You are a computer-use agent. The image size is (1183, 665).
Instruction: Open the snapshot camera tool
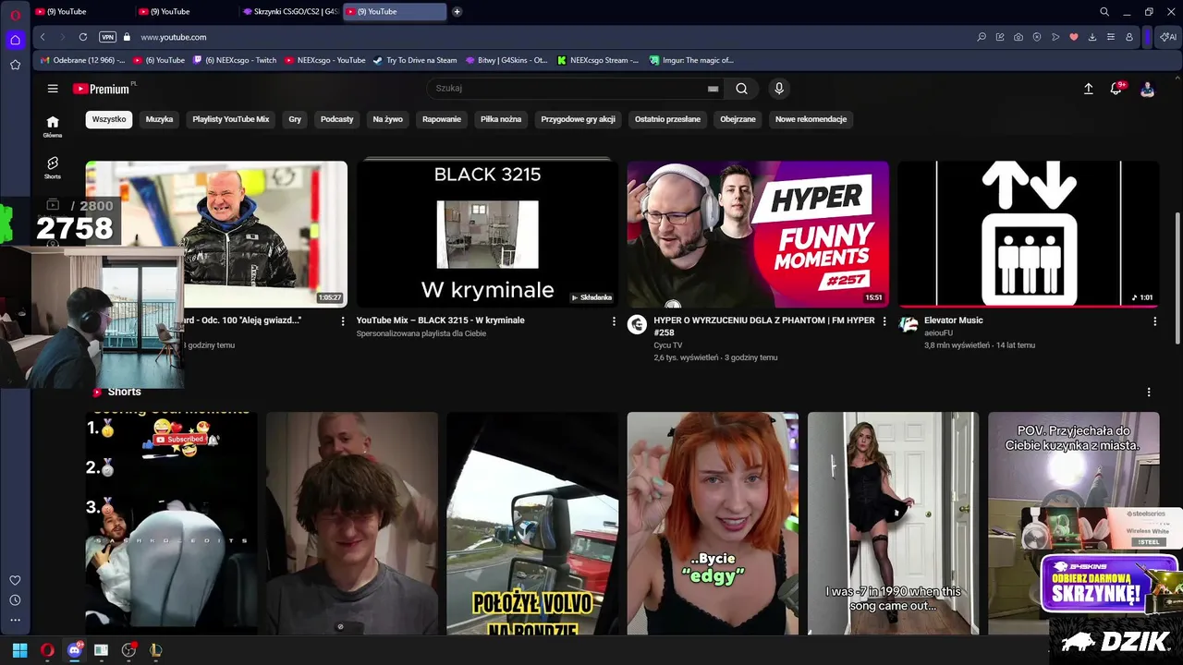click(1018, 37)
